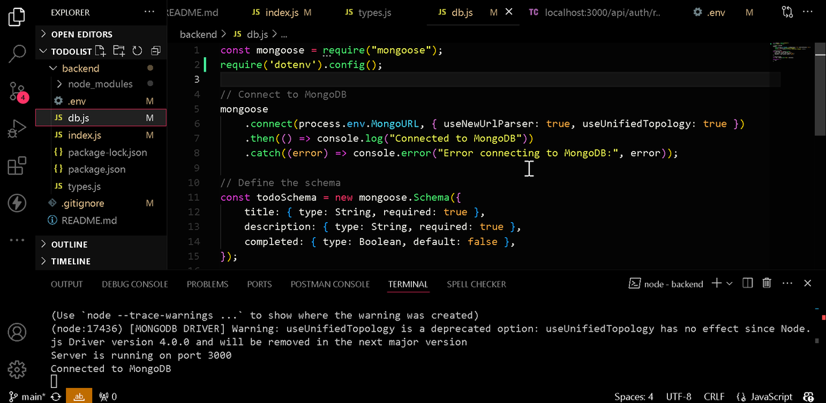Kill the terminal with trash icon

pos(766,283)
